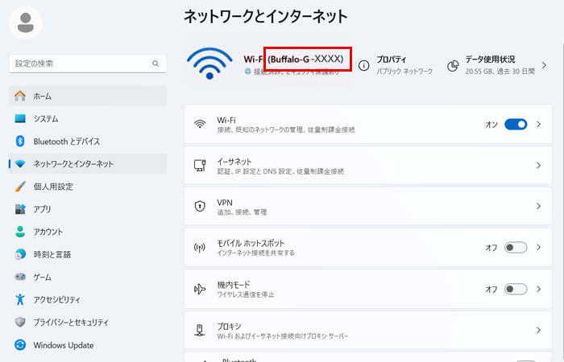Click the Wi-Fi row signal icon
This screenshot has height=362, width=564.
(200, 124)
